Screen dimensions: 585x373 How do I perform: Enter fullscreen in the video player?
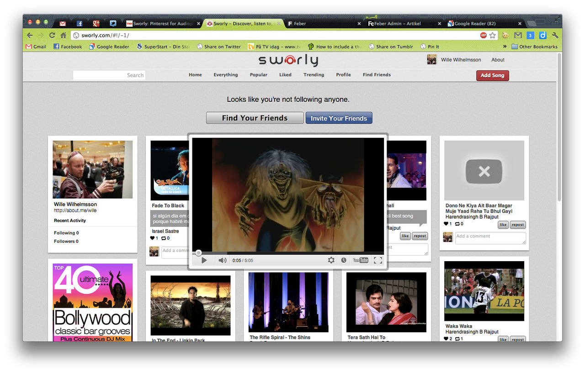378,260
